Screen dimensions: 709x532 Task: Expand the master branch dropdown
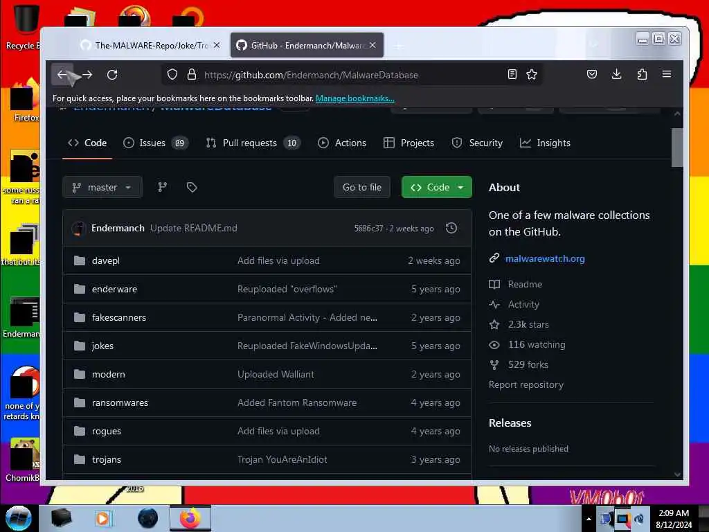pyautogui.click(x=102, y=187)
